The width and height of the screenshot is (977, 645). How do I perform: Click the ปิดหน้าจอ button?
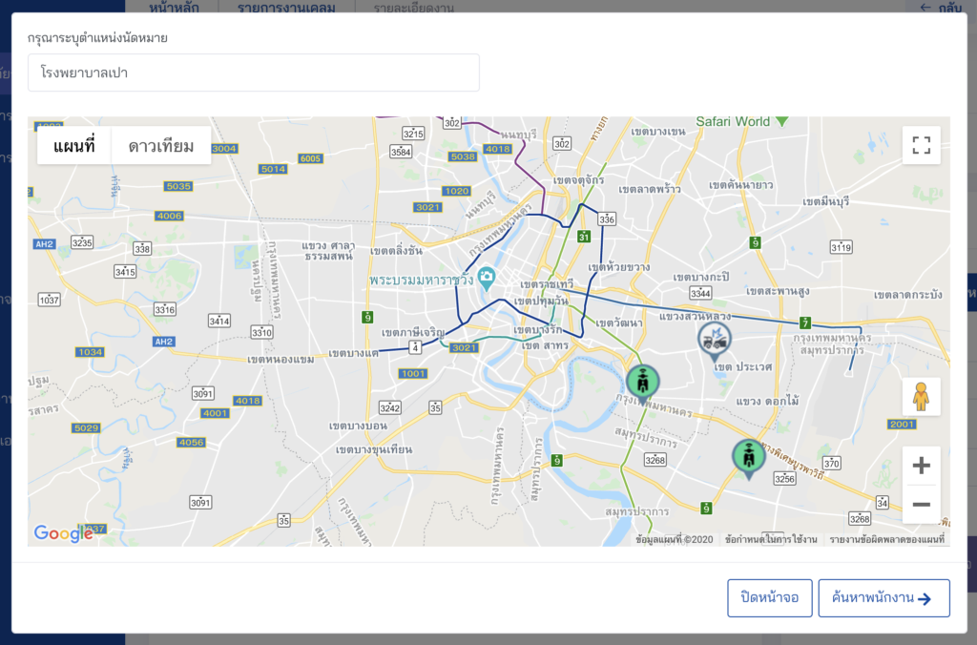pyautogui.click(x=770, y=597)
